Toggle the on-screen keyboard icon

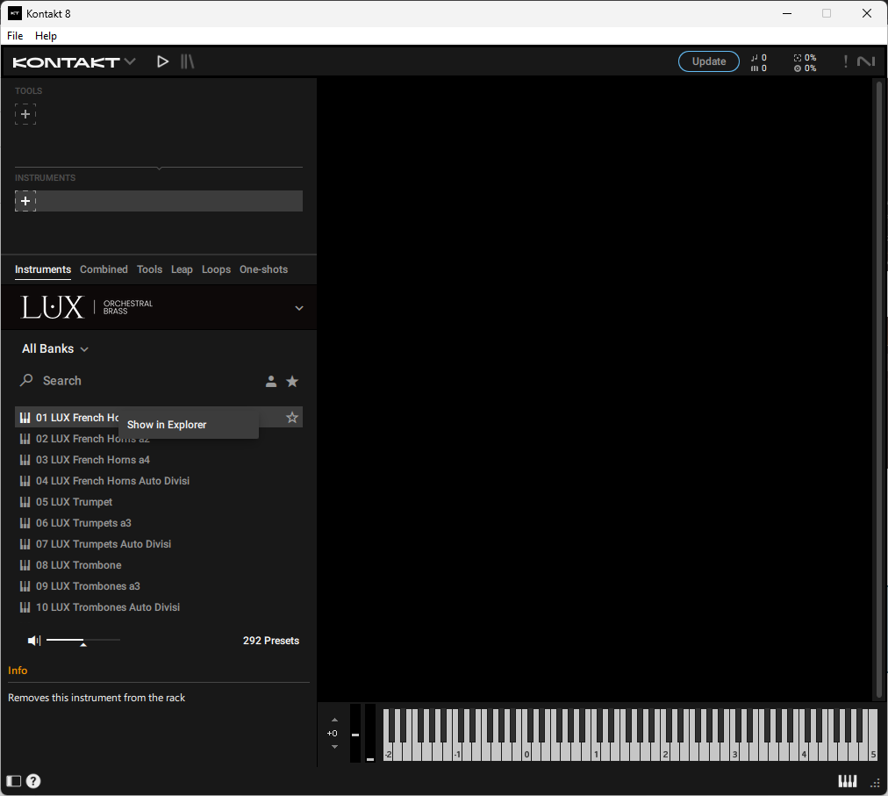[848, 781]
